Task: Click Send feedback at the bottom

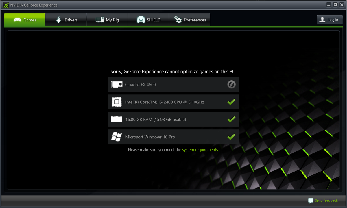Action: point(326,200)
